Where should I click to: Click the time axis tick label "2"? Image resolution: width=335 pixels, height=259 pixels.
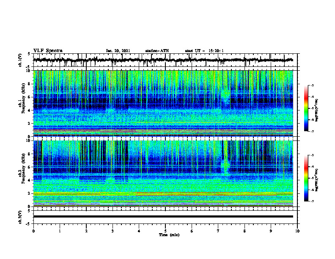click(x=86, y=231)
